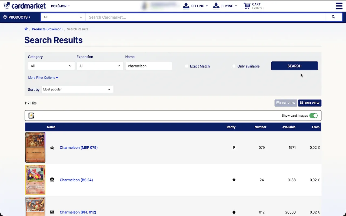346x216 pixels.
Task: Turn off the Show card images toggle
Action: (x=314, y=116)
